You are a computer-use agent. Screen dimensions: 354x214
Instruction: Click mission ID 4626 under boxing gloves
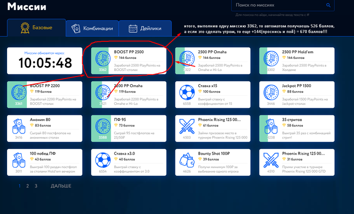tap(187, 171)
